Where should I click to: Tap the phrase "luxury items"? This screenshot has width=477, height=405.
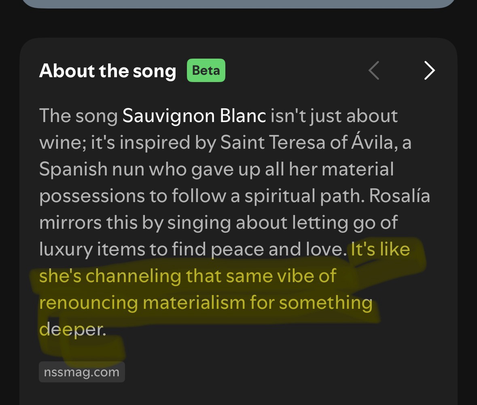93,249
